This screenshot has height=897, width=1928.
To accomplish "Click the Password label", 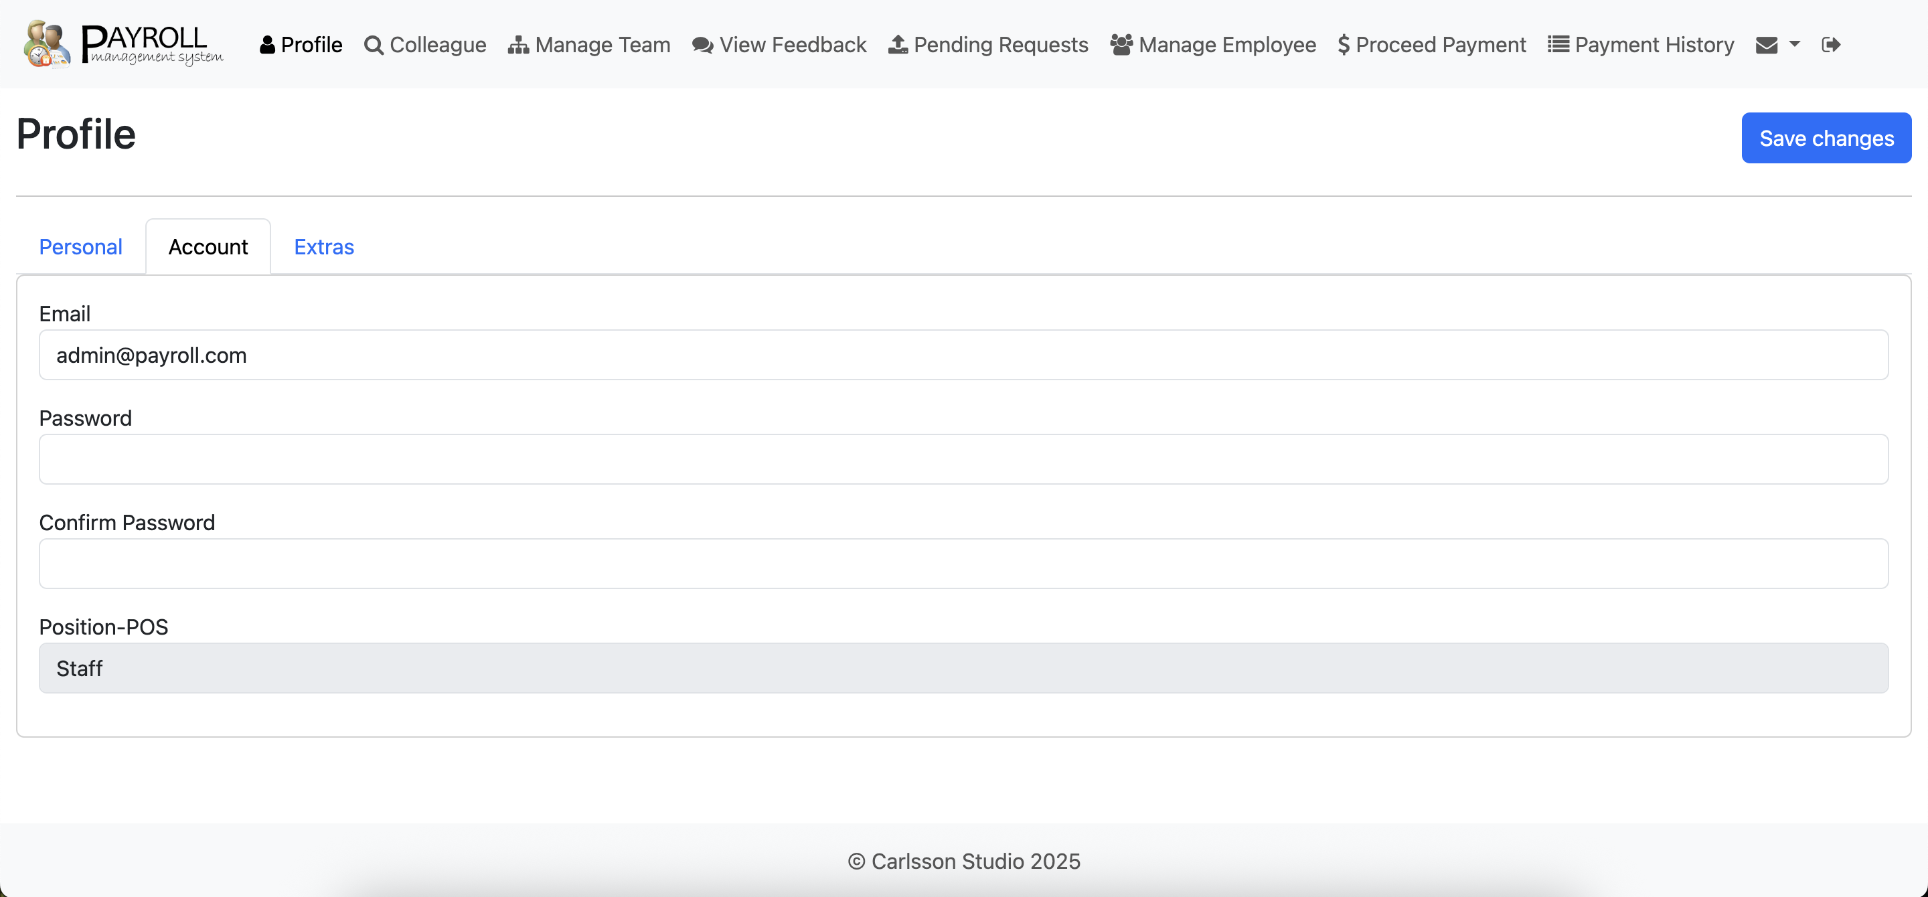I will (85, 418).
